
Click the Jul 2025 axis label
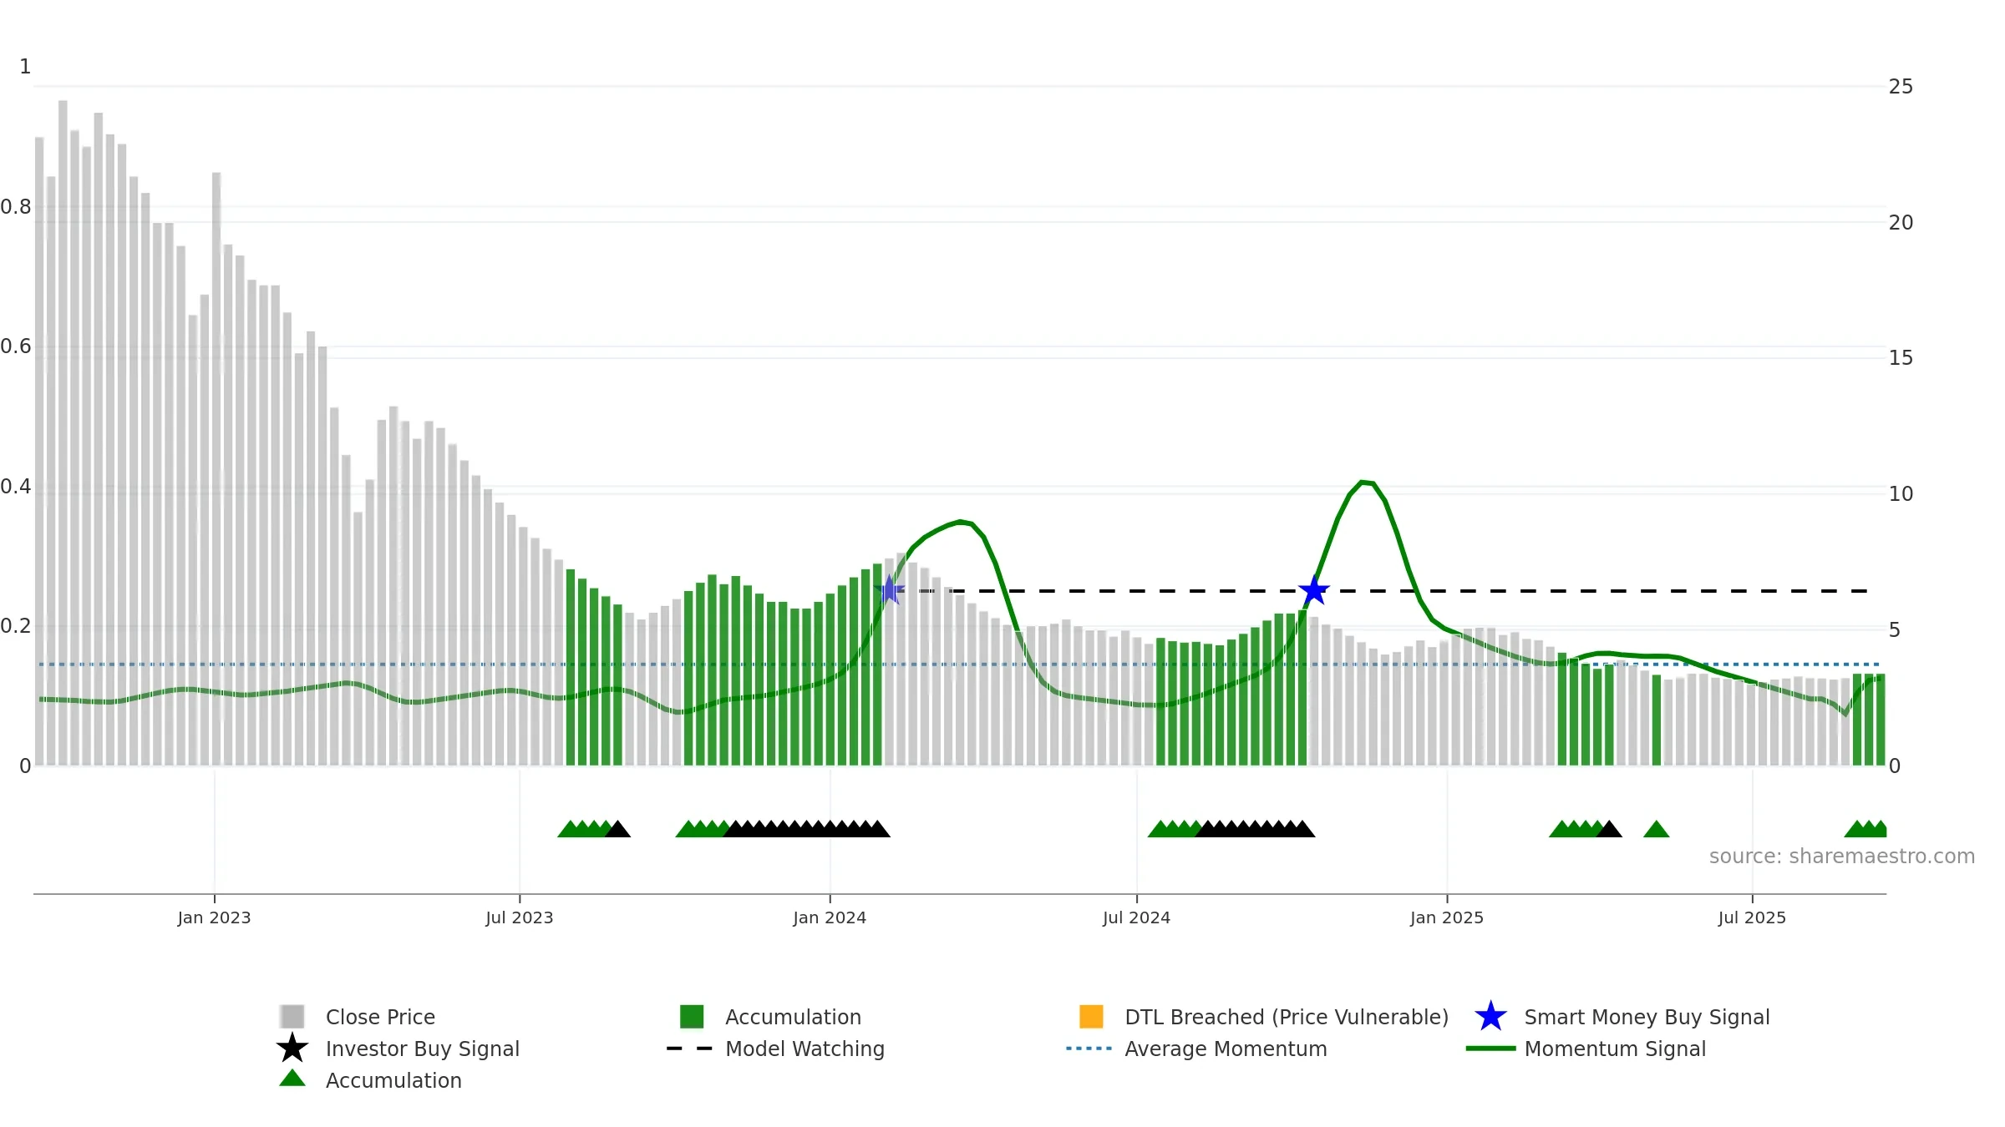(x=1752, y=917)
